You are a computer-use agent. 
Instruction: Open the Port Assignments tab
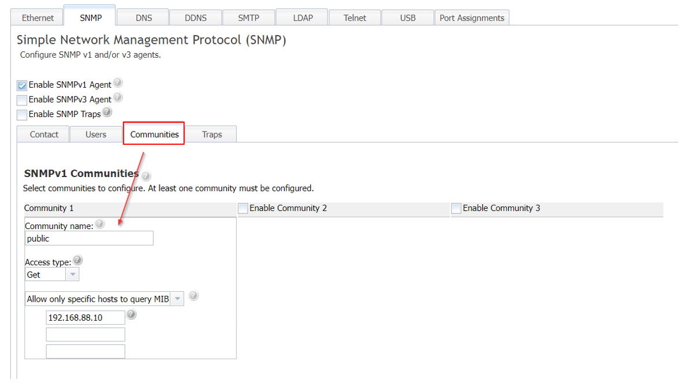pos(471,17)
